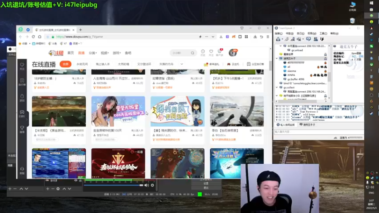Image resolution: width=379 pixels, height=213 pixels.
Task: Collapse the gc.collect channel in TeamSpeak
Action: [277, 88]
